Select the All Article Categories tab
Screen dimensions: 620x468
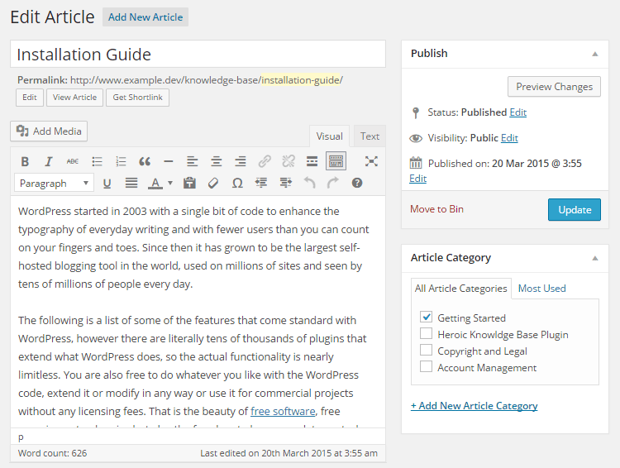(461, 289)
